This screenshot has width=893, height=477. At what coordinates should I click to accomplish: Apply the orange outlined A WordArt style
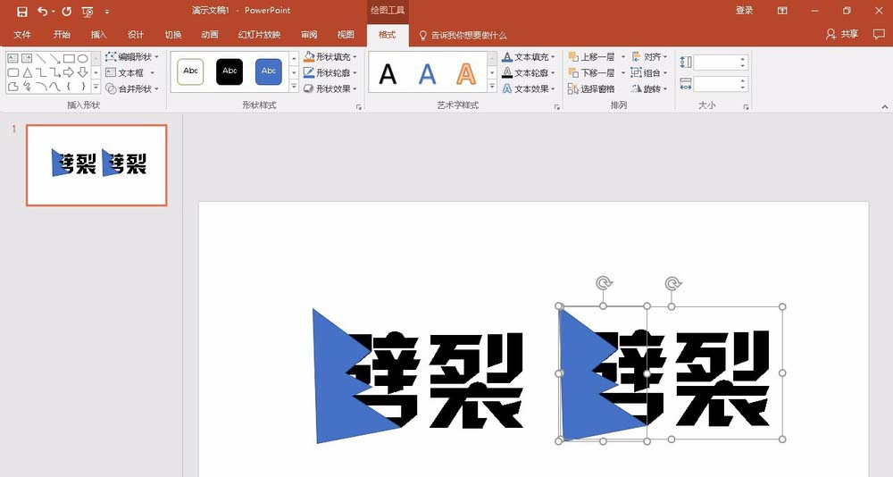466,73
